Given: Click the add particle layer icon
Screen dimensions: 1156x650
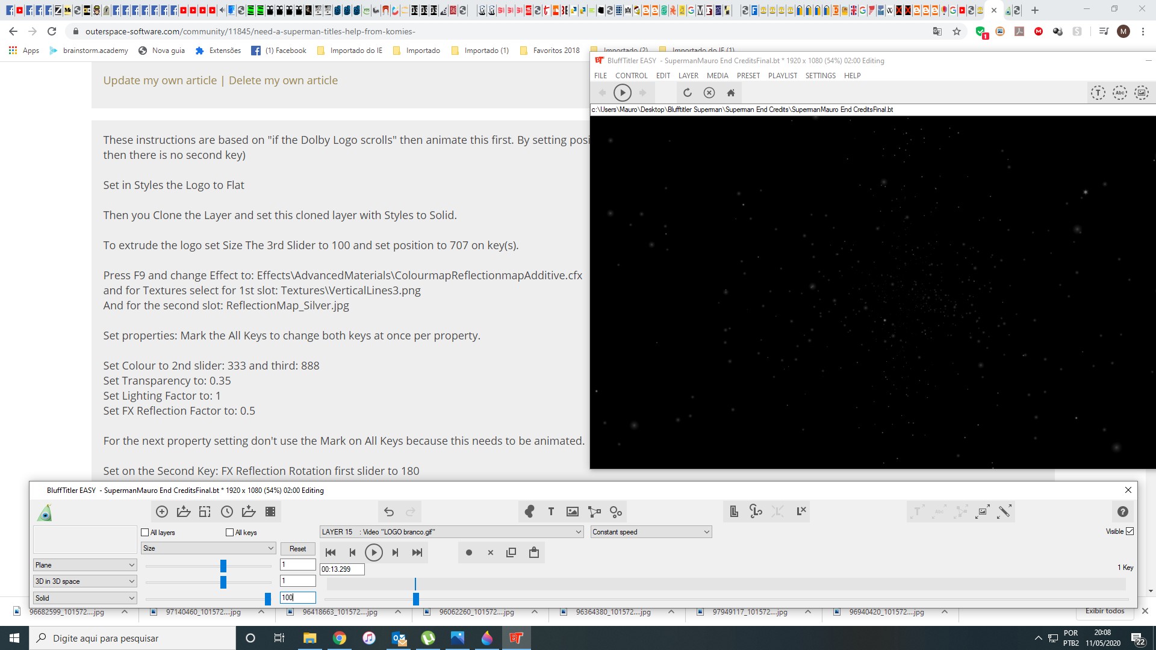Looking at the screenshot, I should pos(616,512).
